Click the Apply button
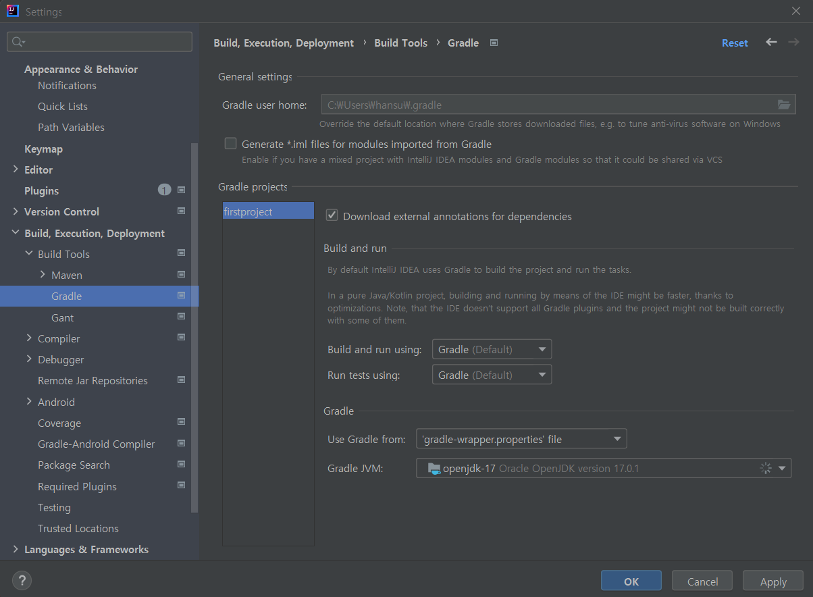Viewport: 813px width, 597px height. (773, 581)
